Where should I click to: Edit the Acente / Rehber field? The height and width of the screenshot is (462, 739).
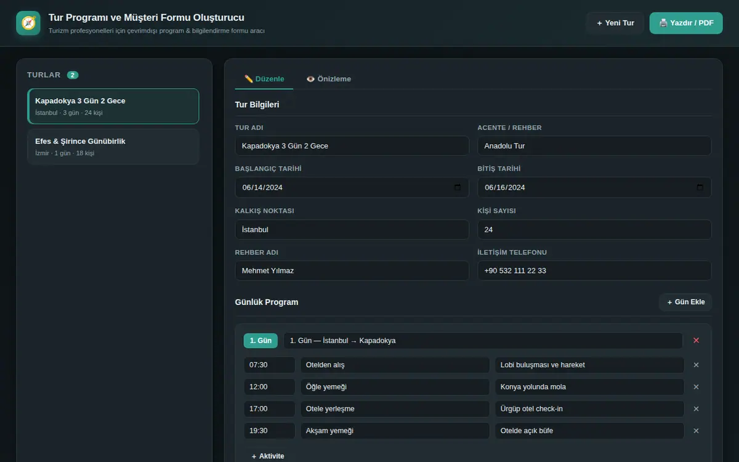(594, 146)
